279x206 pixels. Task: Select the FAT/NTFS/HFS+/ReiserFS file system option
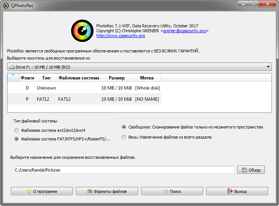62,139
